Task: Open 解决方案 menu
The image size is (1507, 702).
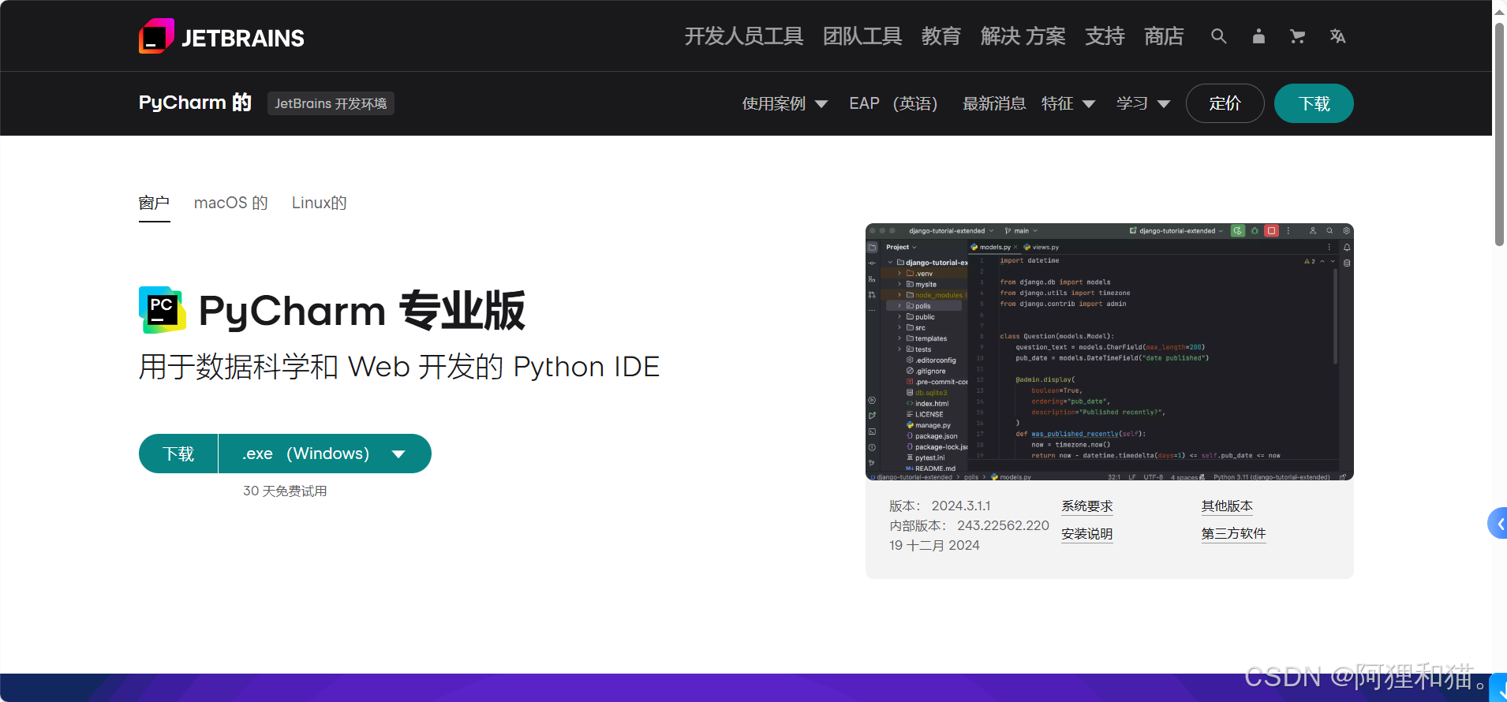Action: (x=1023, y=36)
